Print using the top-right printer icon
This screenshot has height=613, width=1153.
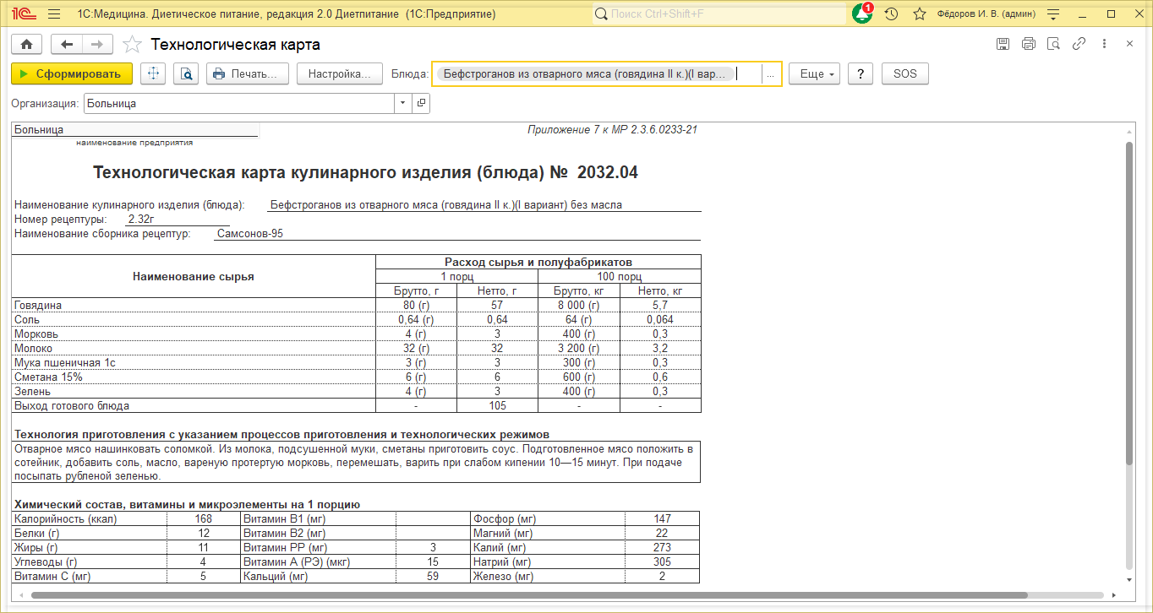[x=1029, y=44]
